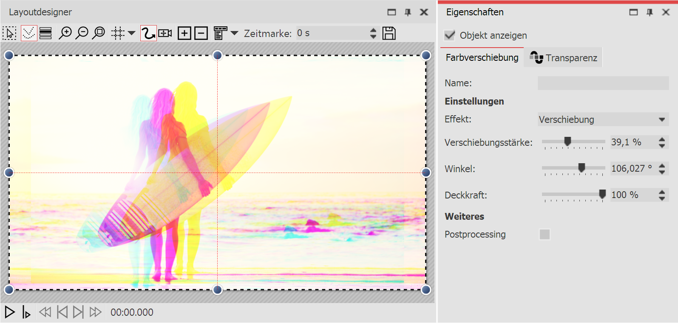The image size is (678, 323).
Task: Uncheck the Objekt anzeigen checkbox
Action: click(x=450, y=35)
